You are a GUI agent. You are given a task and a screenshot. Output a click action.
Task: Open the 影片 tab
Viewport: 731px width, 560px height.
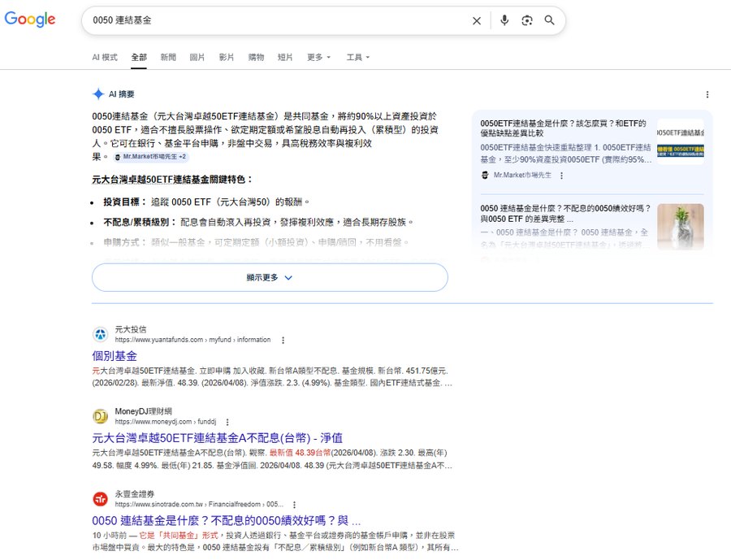(x=227, y=58)
